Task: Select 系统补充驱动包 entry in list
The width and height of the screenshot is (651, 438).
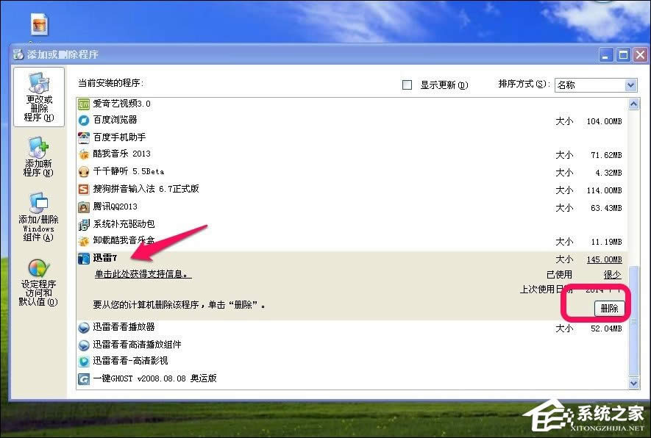Action: pos(124,223)
